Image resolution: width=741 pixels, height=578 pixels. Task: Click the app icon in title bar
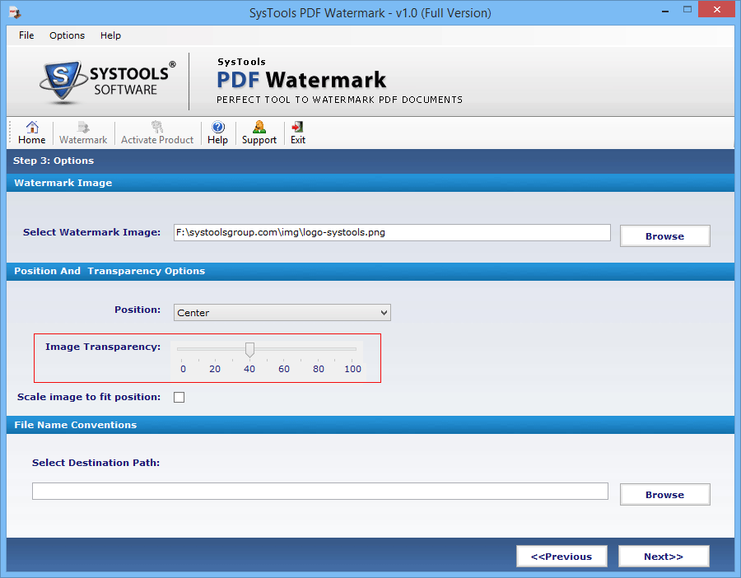pyautogui.click(x=15, y=12)
